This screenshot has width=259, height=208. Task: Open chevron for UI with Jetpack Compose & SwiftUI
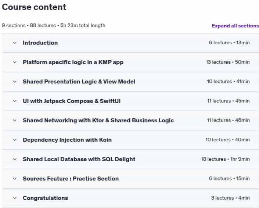coord(15,101)
